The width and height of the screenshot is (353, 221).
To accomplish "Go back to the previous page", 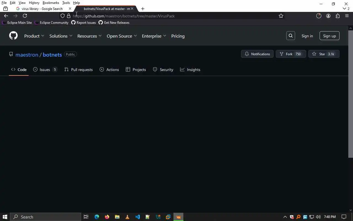I will click(x=6, y=16).
